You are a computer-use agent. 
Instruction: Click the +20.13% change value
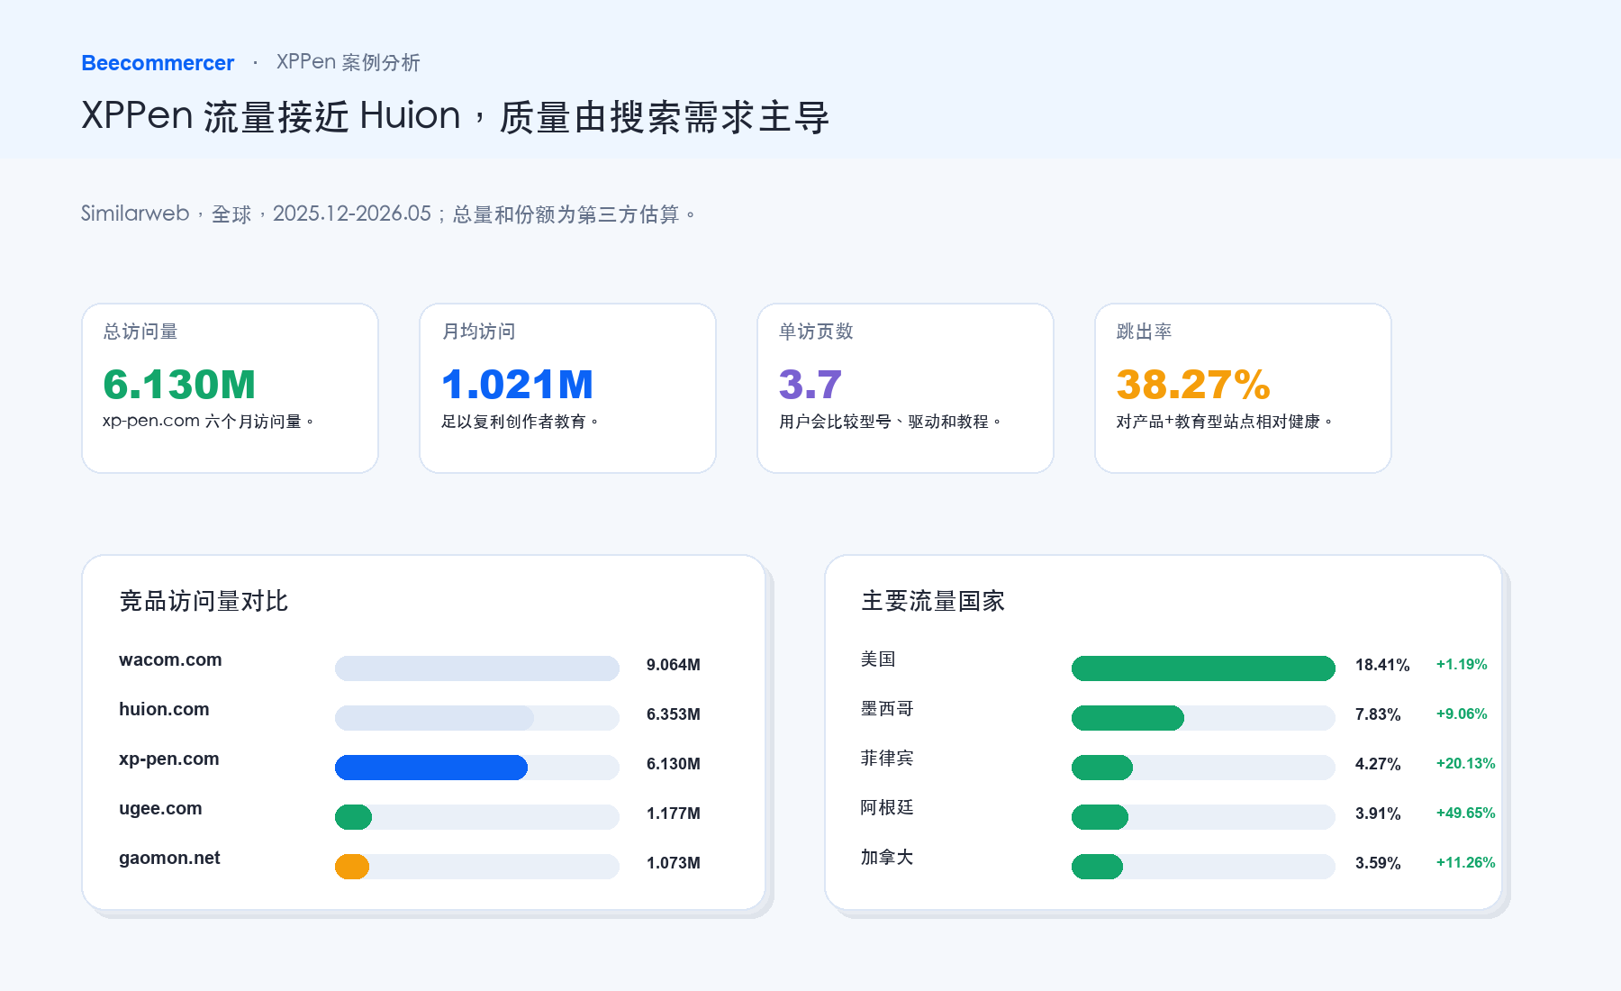tap(1466, 764)
